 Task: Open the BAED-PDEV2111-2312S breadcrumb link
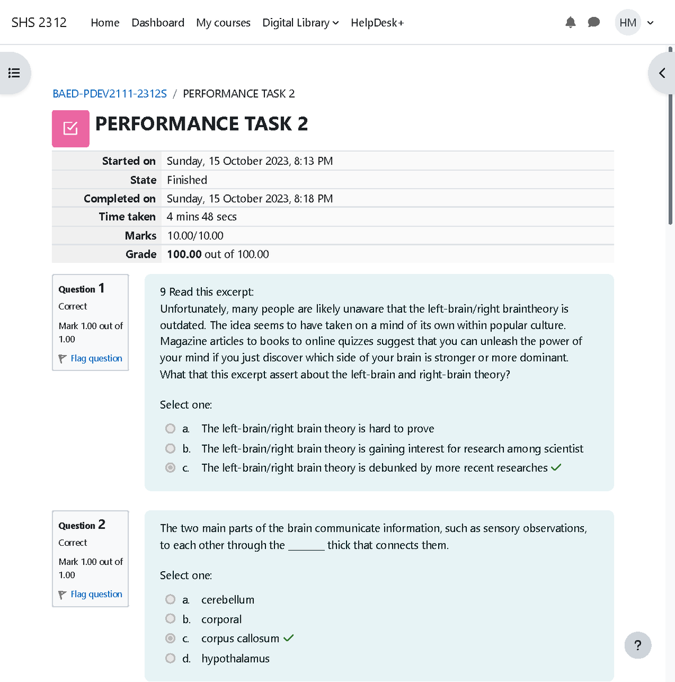coord(110,93)
